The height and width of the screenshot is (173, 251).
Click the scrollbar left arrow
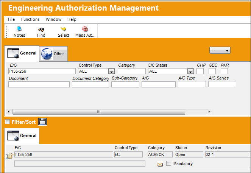click(x=9, y=112)
